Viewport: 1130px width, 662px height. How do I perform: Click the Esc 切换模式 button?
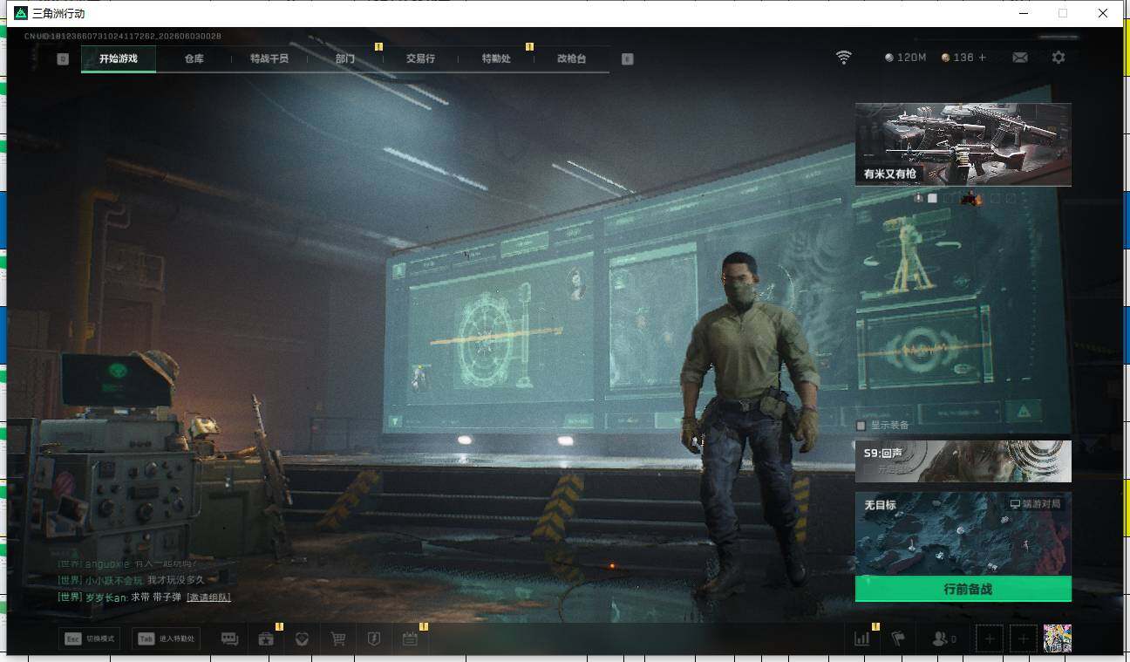tap(90, 639)
